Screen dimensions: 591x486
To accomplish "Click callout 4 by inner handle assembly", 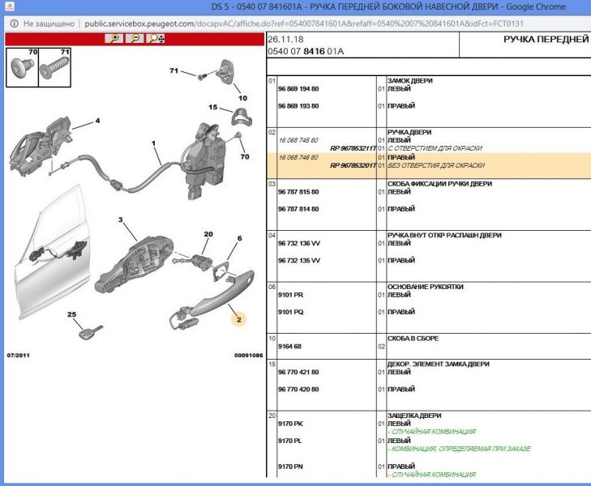I will pos(97,122).
